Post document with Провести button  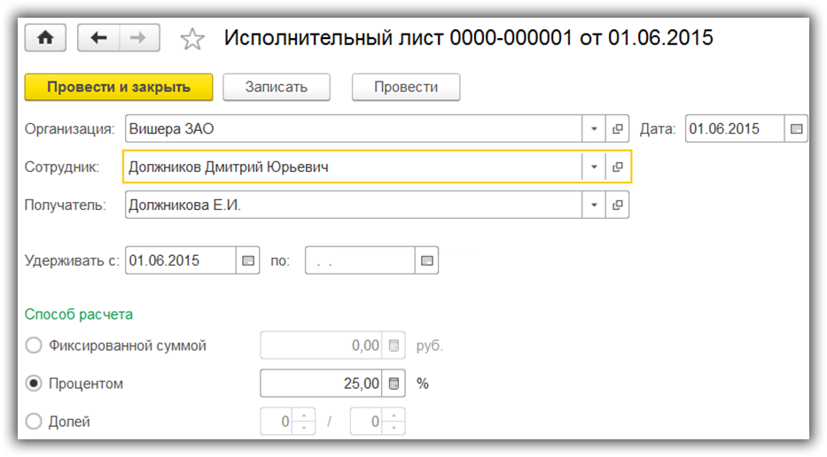406,87
